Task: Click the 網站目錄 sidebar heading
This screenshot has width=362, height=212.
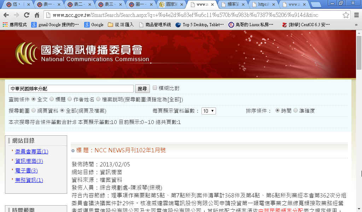Action: point(23,141)
